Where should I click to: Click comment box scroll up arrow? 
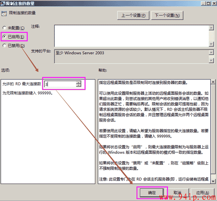[x=211, y=28]
